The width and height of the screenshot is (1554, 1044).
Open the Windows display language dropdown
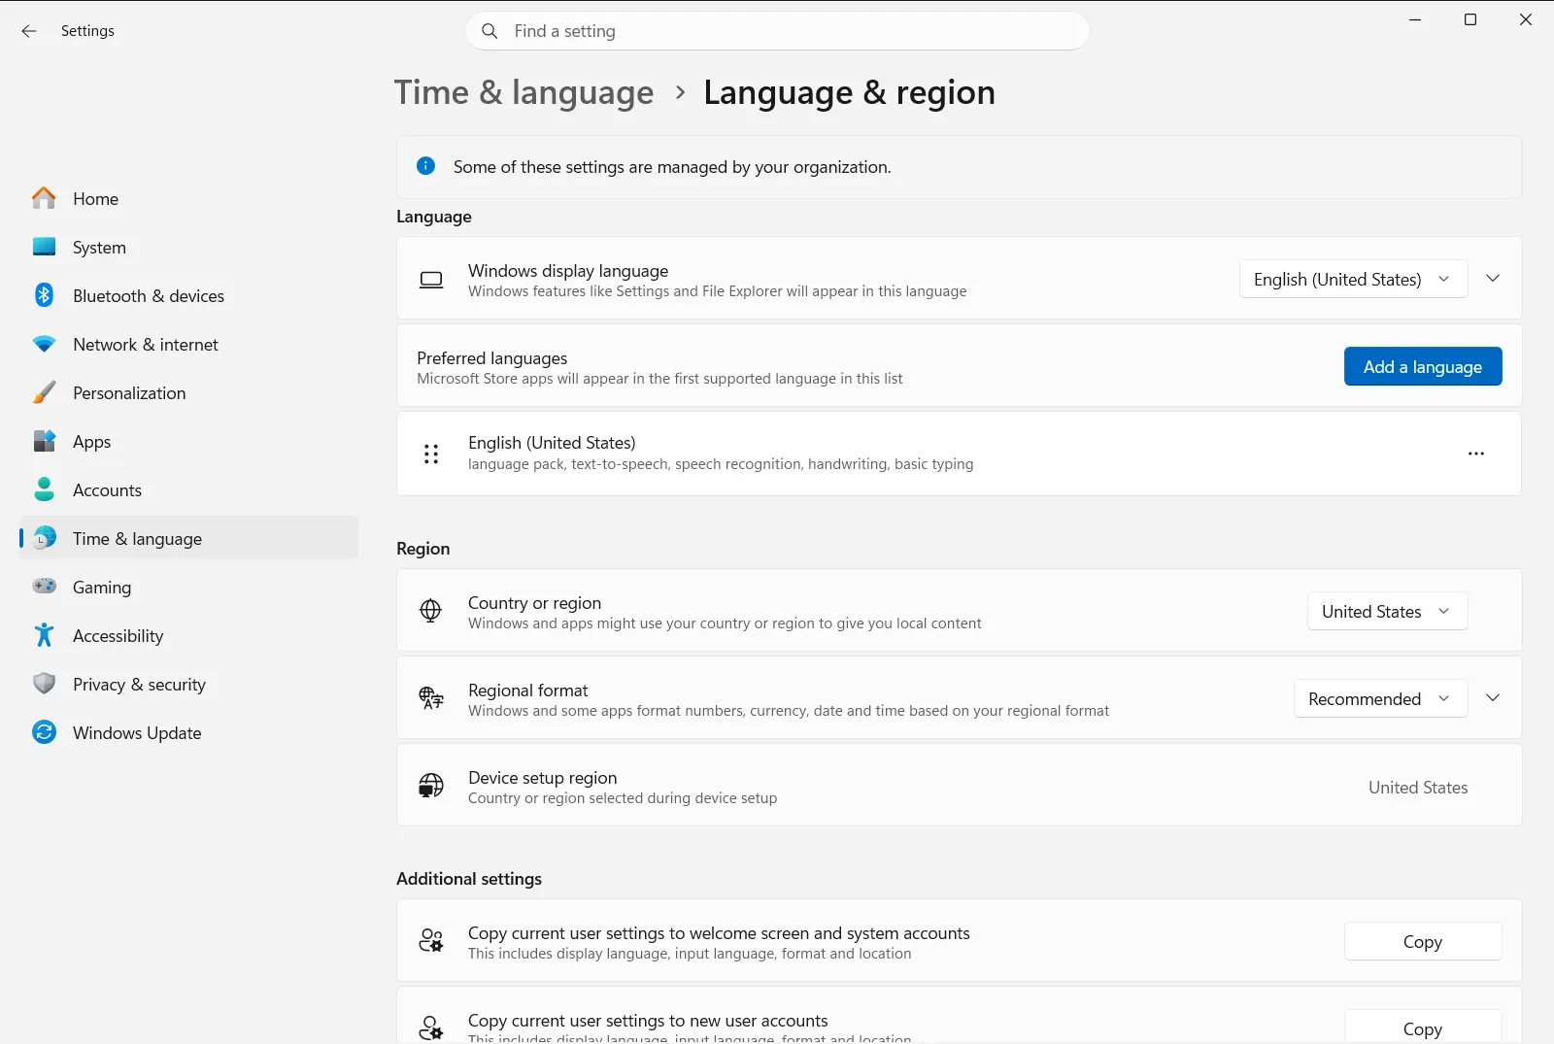pyautogui.click(x=1353, y=279)
